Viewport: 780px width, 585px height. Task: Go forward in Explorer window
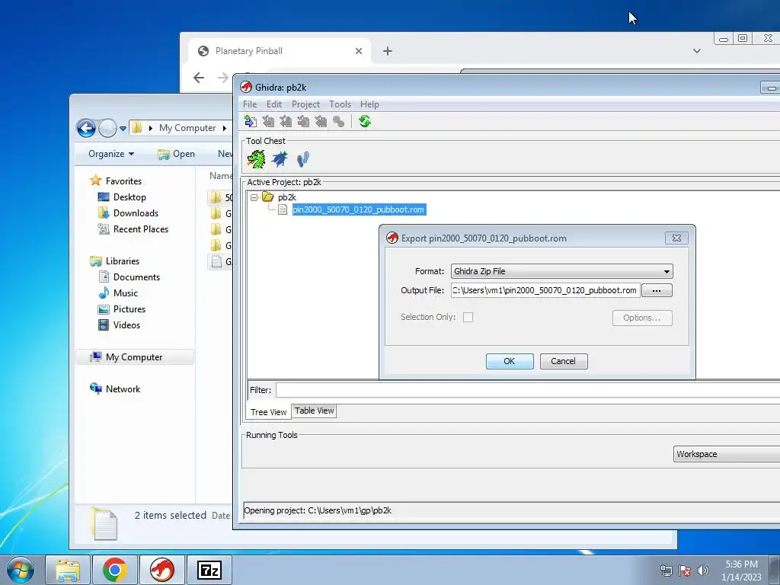pyautogui.click(x=107, y=128)
